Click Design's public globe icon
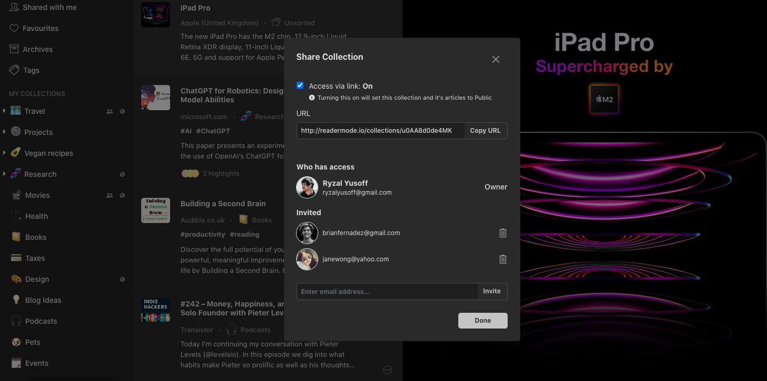 coord(122,279)
